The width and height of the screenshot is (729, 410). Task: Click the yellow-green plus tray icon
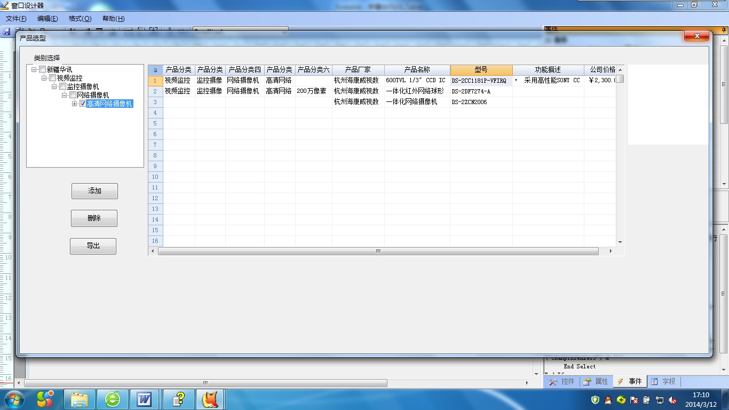[621, 399]
